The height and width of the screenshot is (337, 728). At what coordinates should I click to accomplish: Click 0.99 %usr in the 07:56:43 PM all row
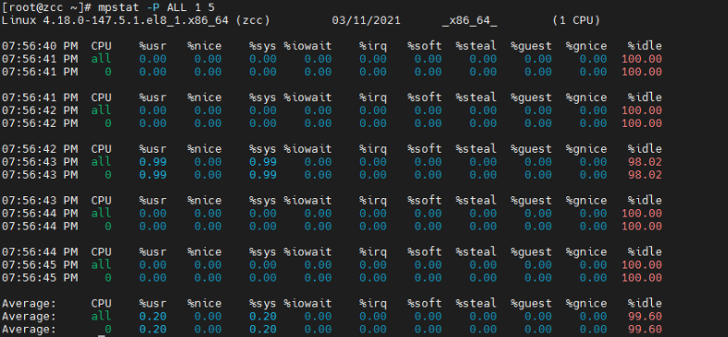tap(153, 162)
